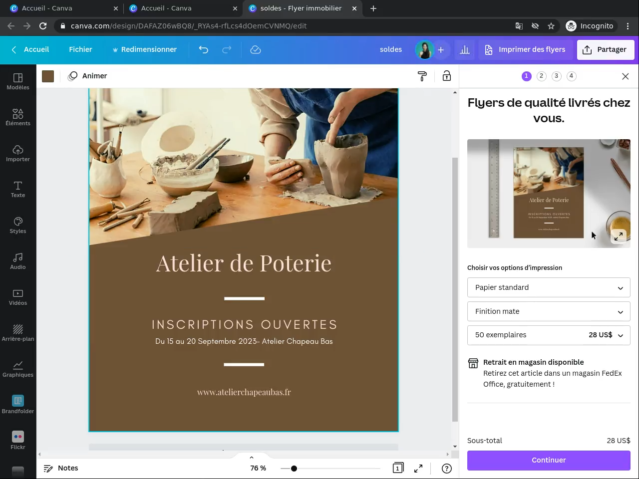The height and width of the screenshot is (479, 639).
Task: Toggle the element lock icon
Action: 447,76
